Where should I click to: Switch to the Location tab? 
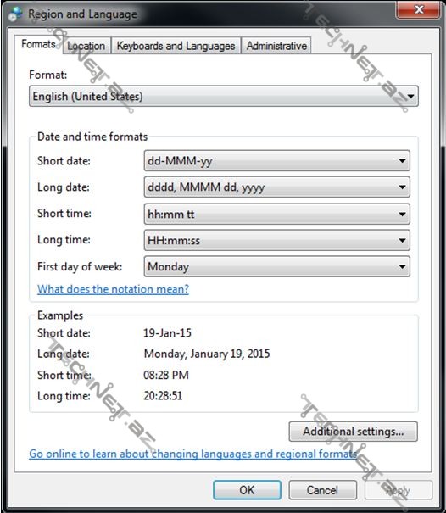coord(86,46)
